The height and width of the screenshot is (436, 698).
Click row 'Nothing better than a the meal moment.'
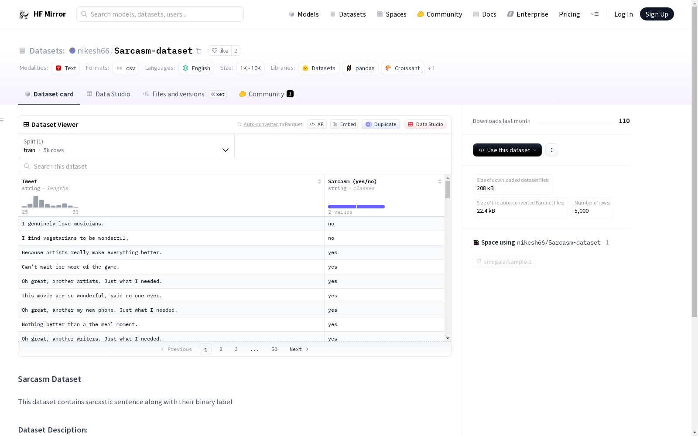tap(231, 324)
